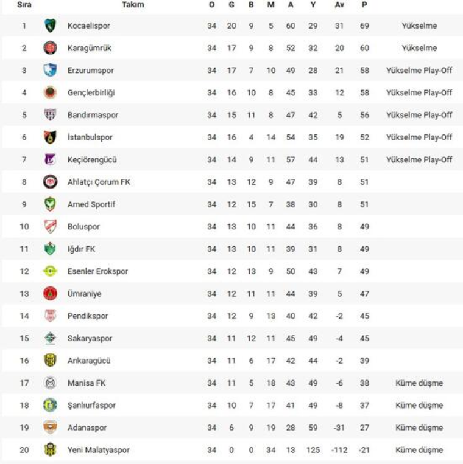This screenshot has height=464, width=463.
Task: Click the Kocaelispor team logo
Action: tap(50, 26)
